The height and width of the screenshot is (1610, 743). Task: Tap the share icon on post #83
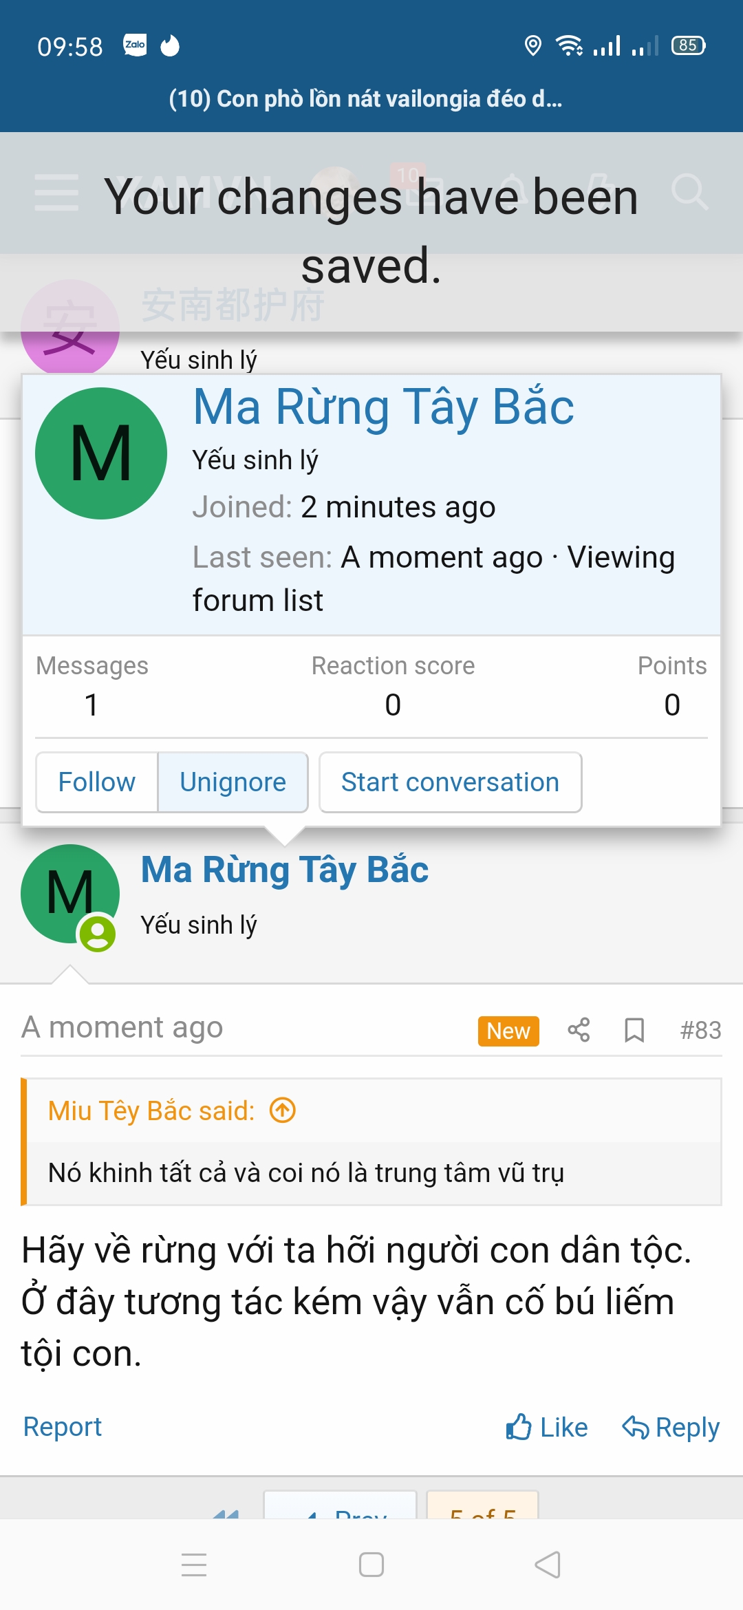pos(579,1030)
